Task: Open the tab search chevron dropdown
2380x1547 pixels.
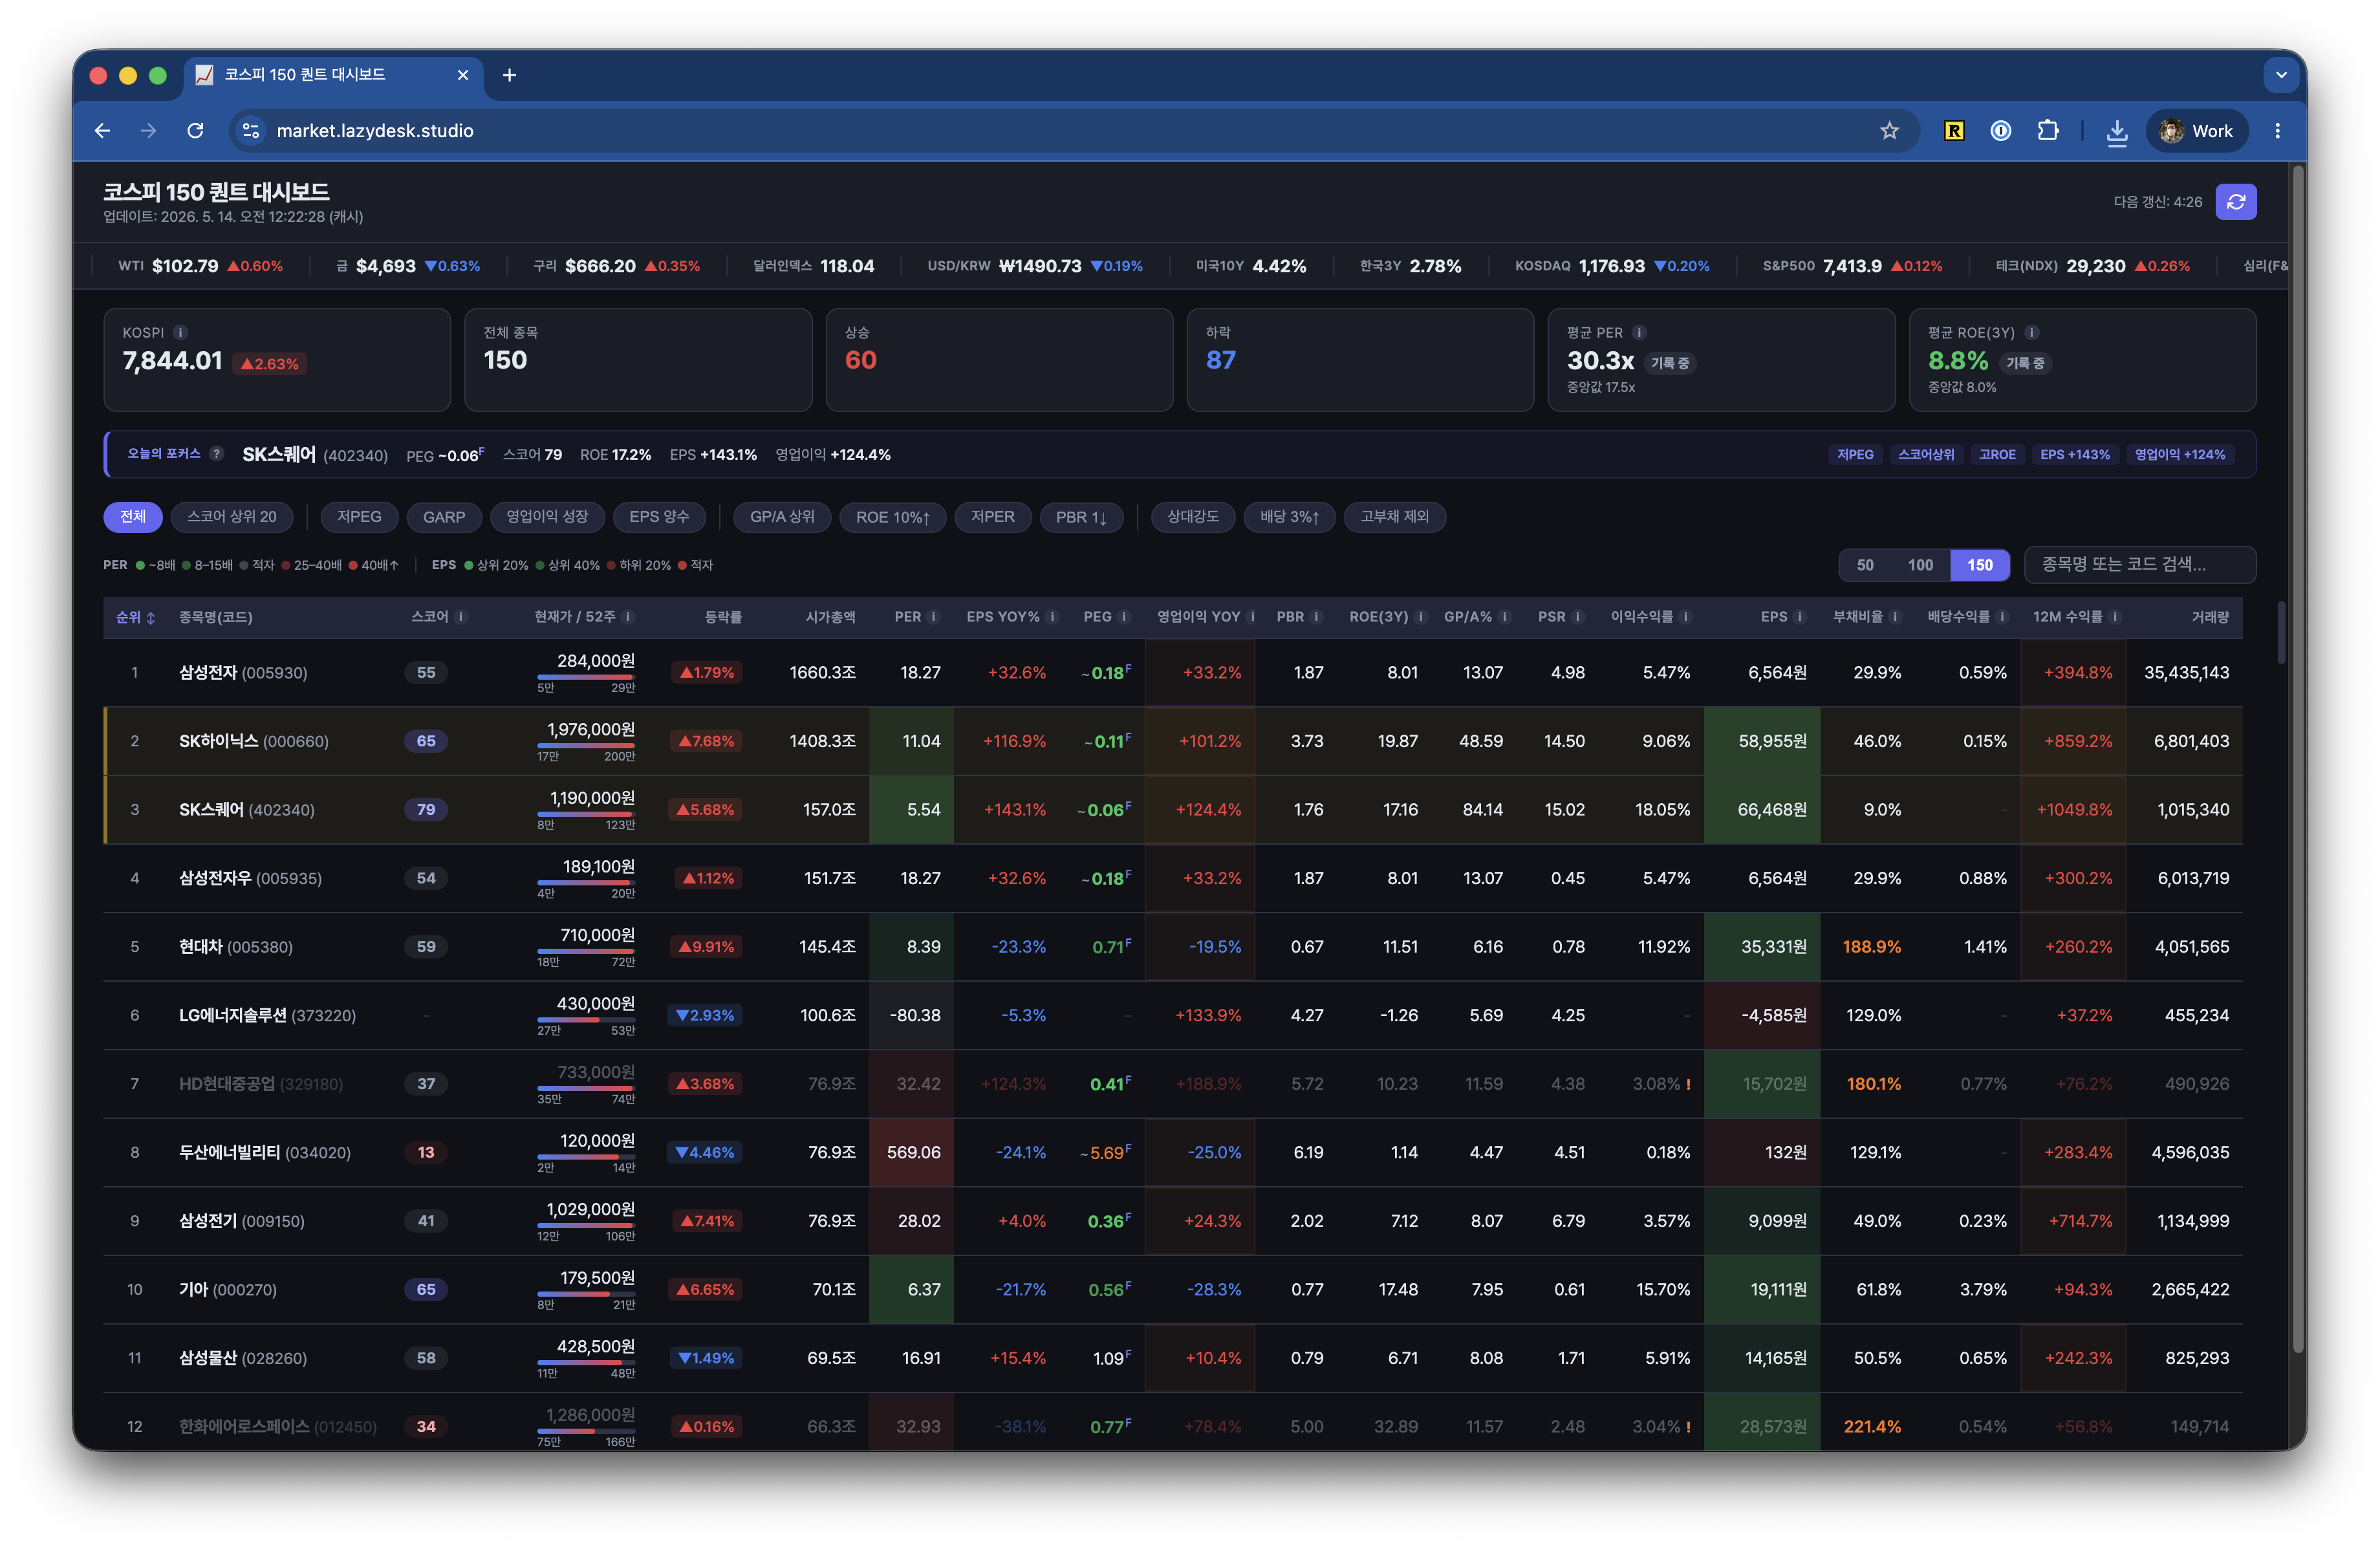Action: click(x=2281, y=75)
